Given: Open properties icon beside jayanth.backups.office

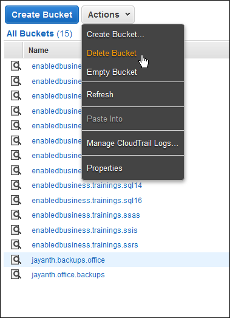Looking at the screenshot, I should coord(16,260).
